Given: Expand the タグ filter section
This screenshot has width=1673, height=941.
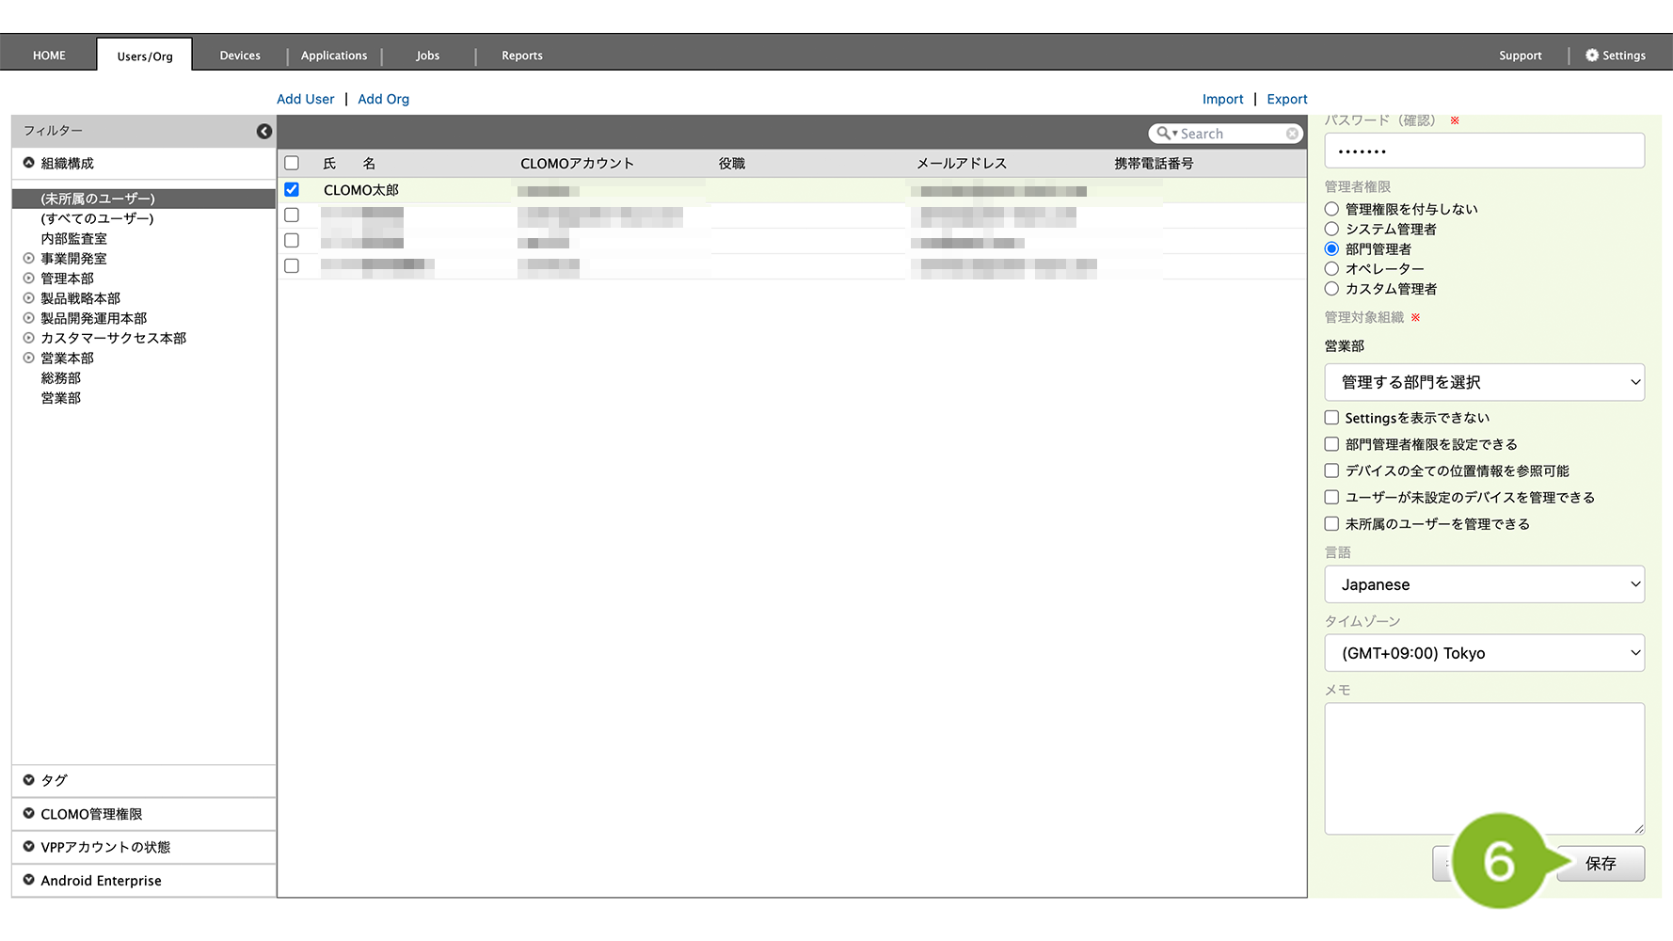Looking at the screenshot, I should coord(29,780).
